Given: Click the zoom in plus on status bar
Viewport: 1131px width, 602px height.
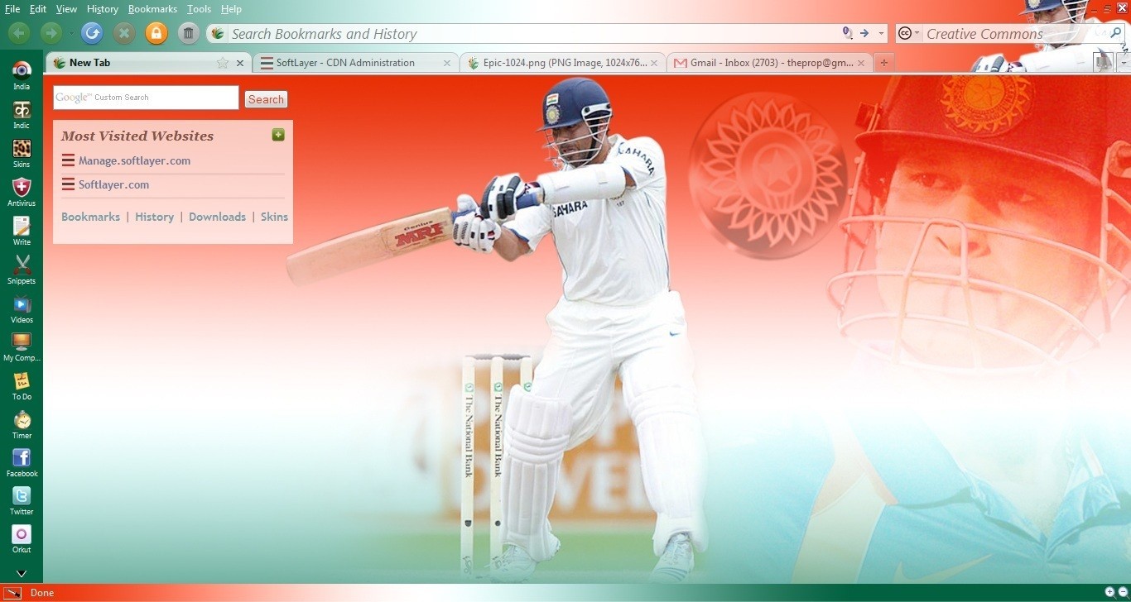Looking at the screenshot, I should tap(1109, 592).
